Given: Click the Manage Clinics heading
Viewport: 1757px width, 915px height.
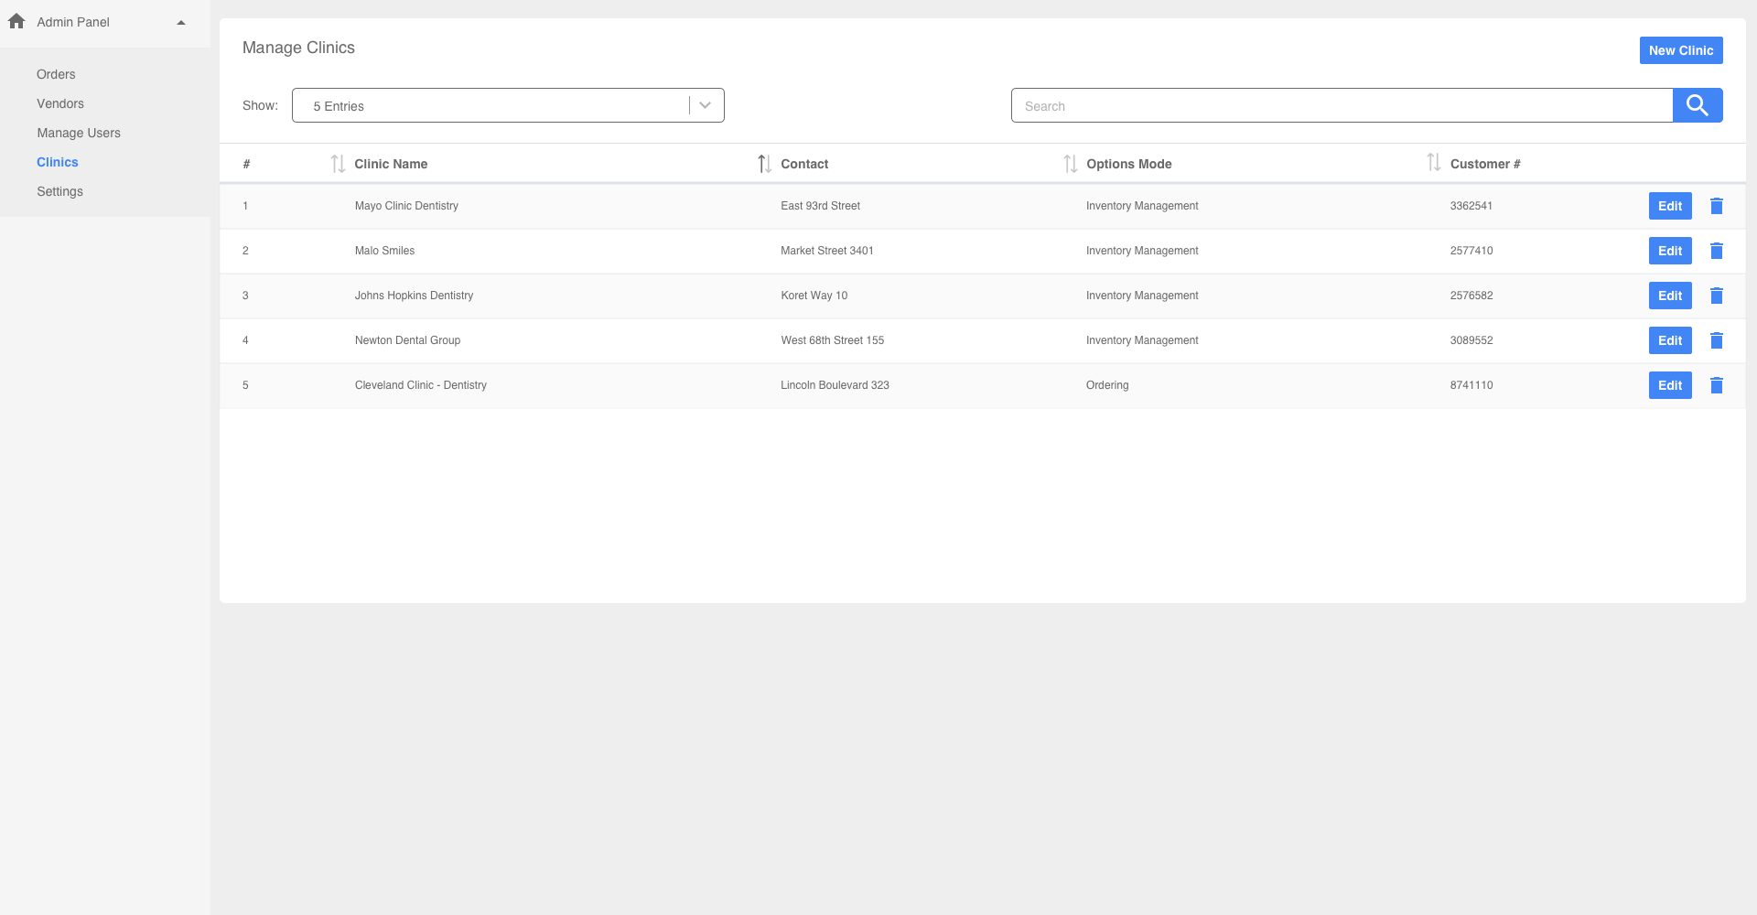Looking at the screenshot, I should coord(298,48).
